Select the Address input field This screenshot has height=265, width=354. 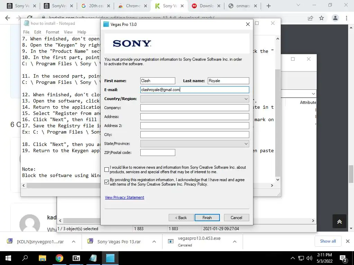point(195,117)
